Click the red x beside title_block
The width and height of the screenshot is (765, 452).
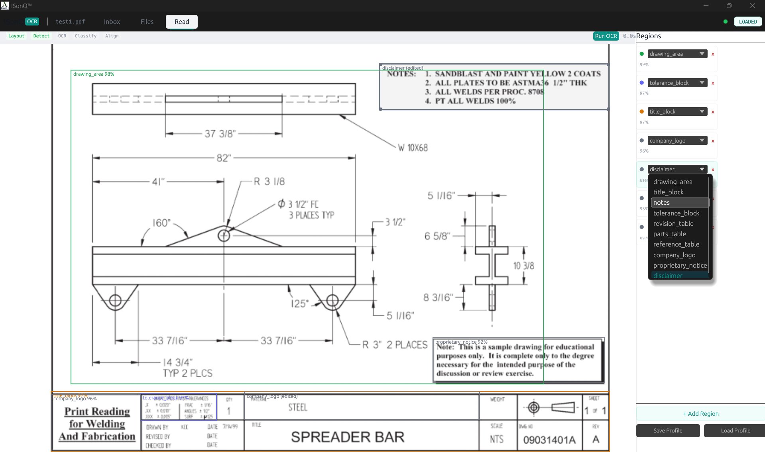[713, 112]
